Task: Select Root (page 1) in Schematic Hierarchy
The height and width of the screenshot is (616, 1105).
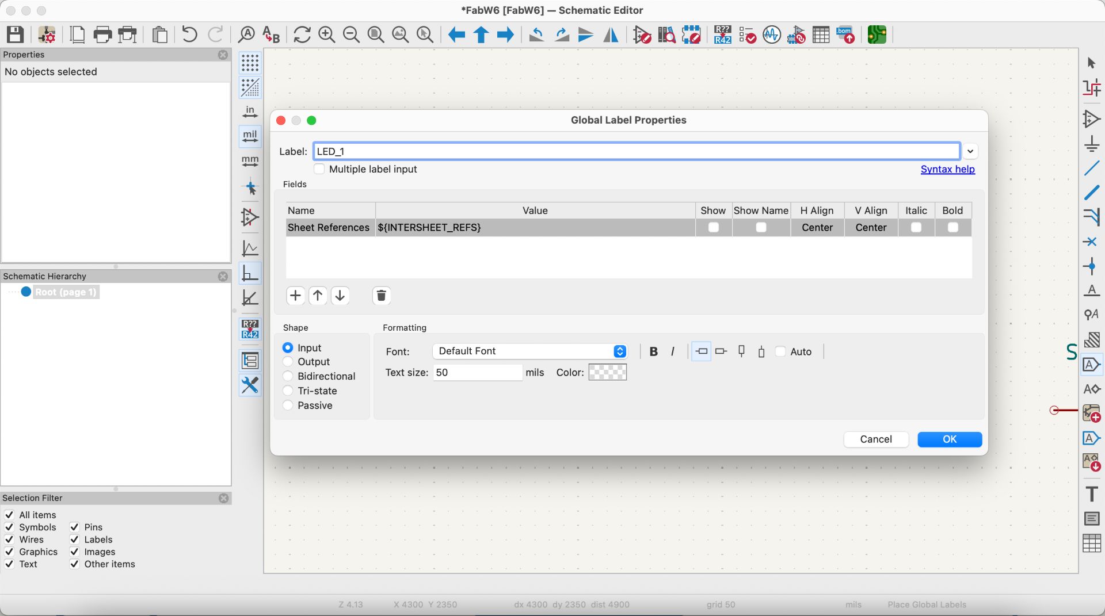Action: (x=66, y=292)
